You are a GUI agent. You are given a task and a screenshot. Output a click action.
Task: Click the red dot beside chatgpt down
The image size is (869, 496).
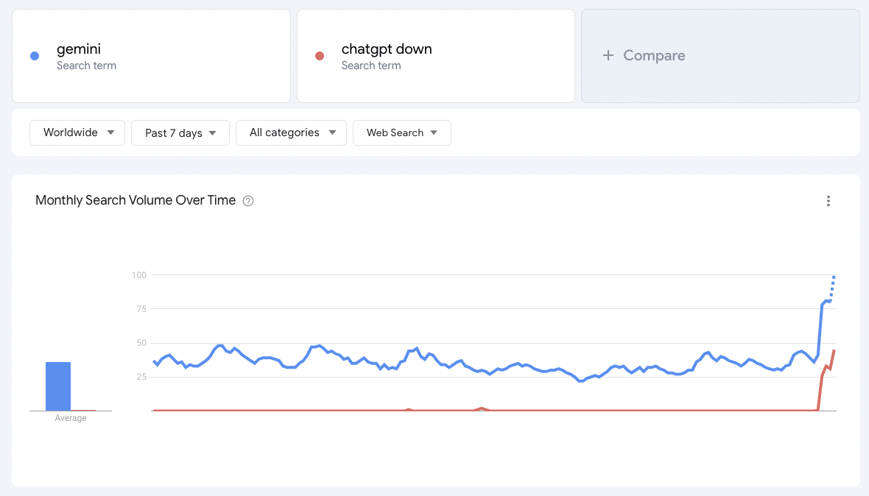pyautogui.click(x=320, y=56)
